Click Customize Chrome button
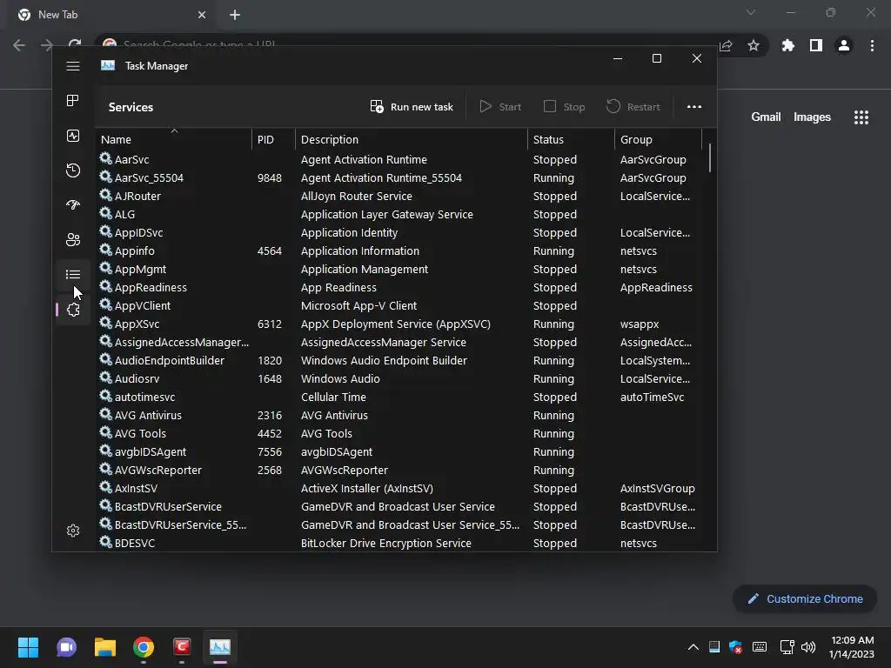 click(805, 598)
